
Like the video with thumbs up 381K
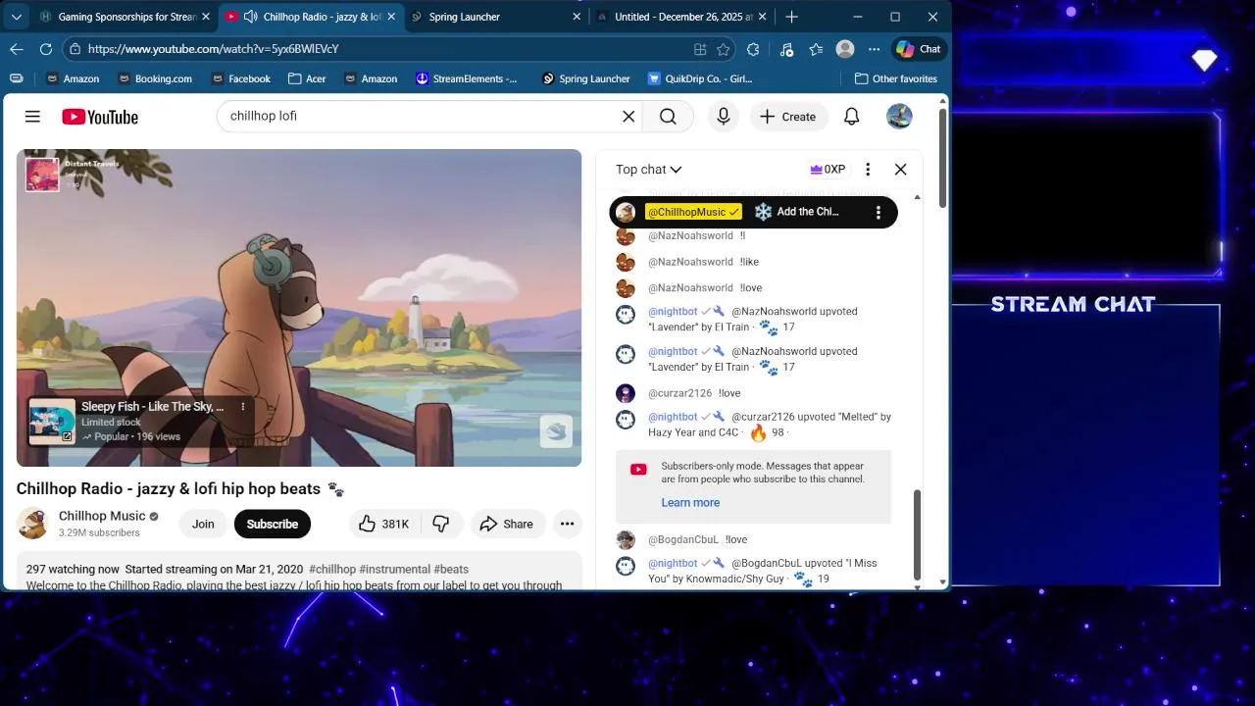pos(383,524)
